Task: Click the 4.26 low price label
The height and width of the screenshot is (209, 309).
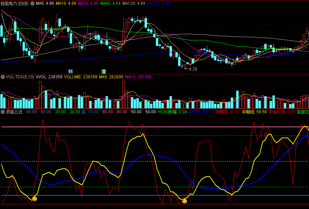Action: tap(193, 69)
